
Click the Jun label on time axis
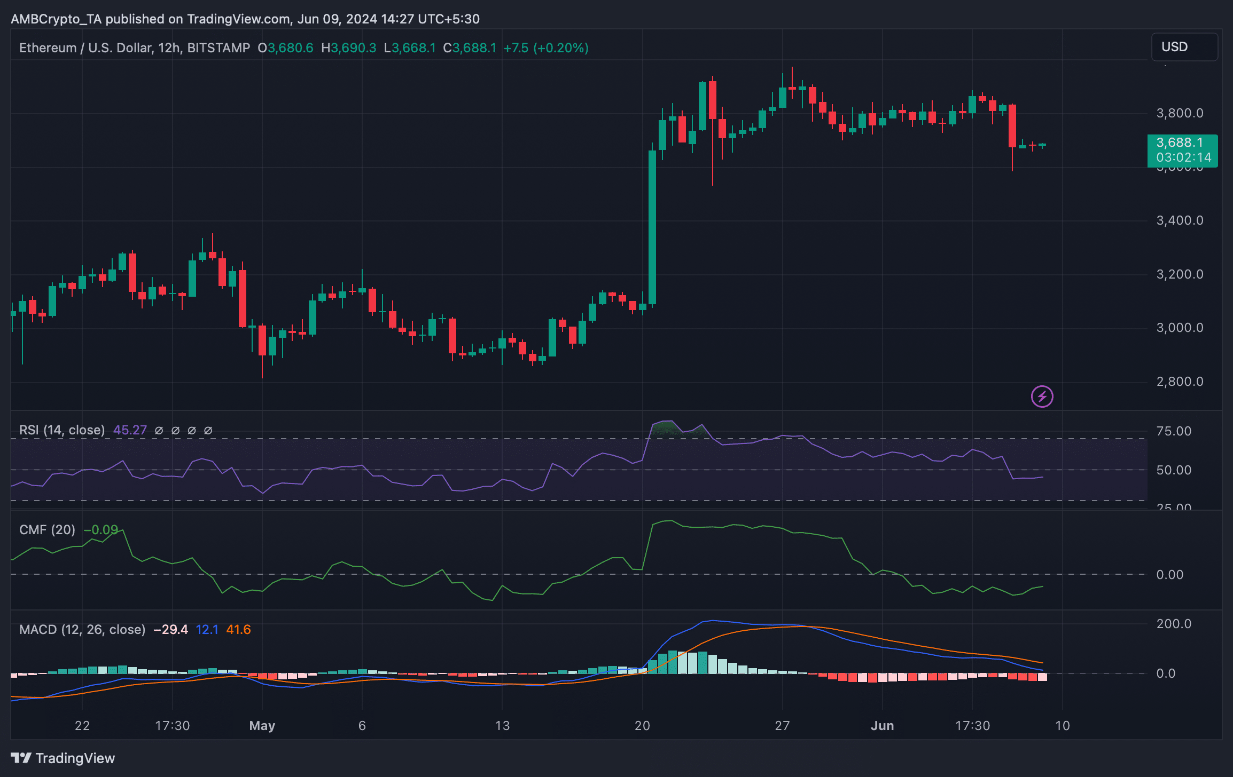point(882,726)
